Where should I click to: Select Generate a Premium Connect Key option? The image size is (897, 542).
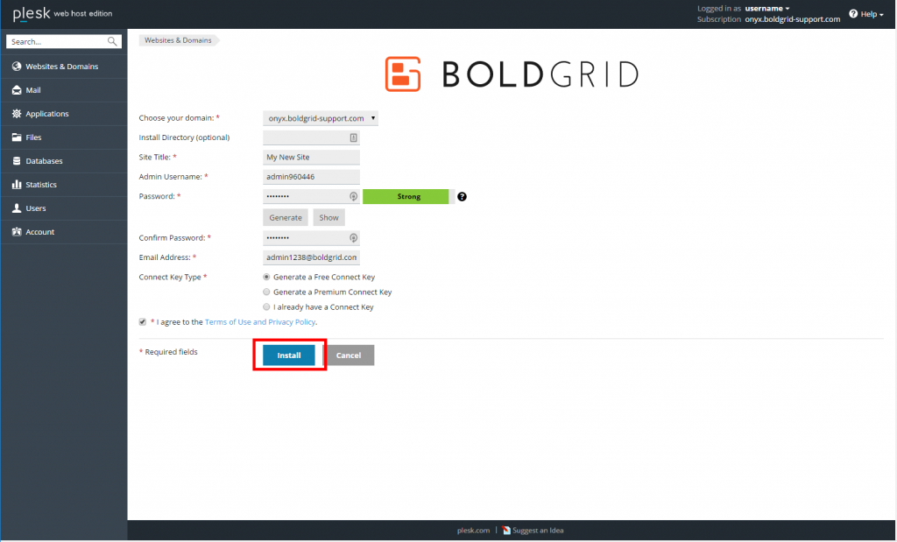point(266,292)
